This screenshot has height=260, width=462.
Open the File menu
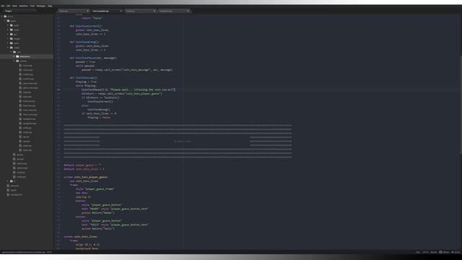3,6
